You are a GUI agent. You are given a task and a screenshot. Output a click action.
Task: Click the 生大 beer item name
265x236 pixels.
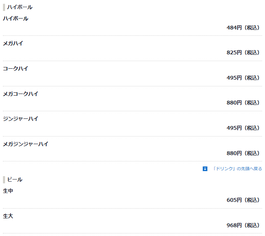8,216
